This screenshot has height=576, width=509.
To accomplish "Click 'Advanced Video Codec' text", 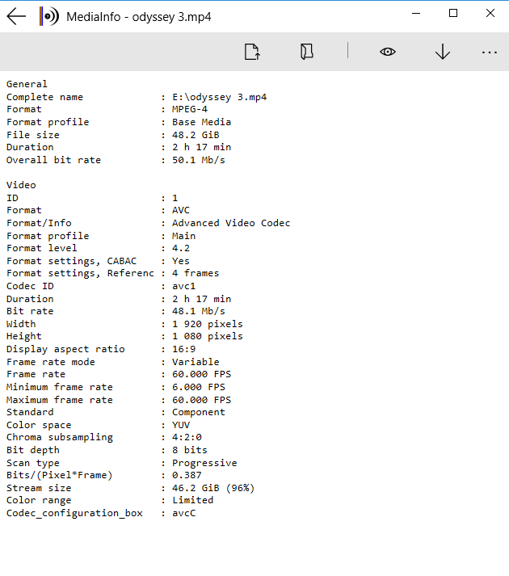I will tap(231, 223).
